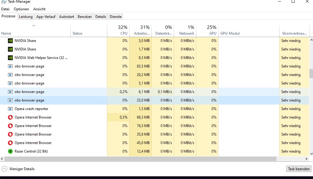Image resolution: width=313 pixels, height=179 pixels.
Task: Sort processes by the Name column
Action: [6, 33]
